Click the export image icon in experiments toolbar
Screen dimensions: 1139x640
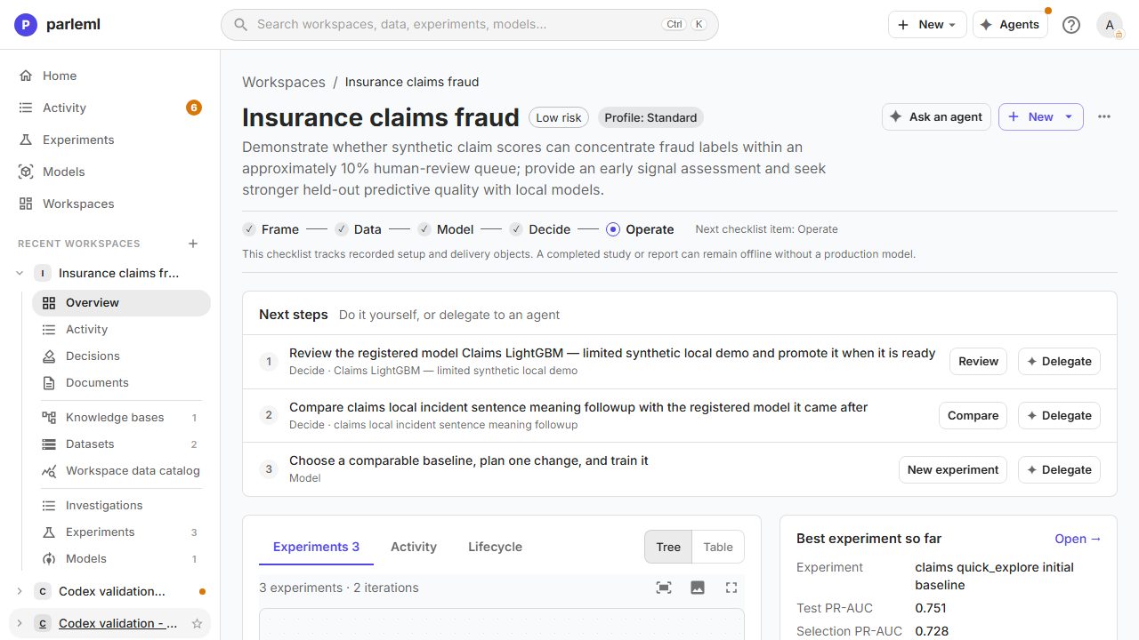tap(698, 588)
